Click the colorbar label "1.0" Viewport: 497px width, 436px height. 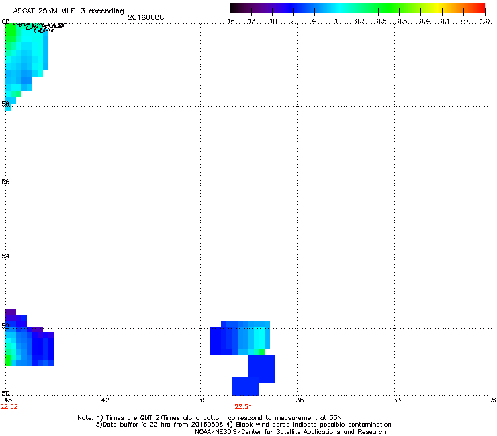(485, 21)
